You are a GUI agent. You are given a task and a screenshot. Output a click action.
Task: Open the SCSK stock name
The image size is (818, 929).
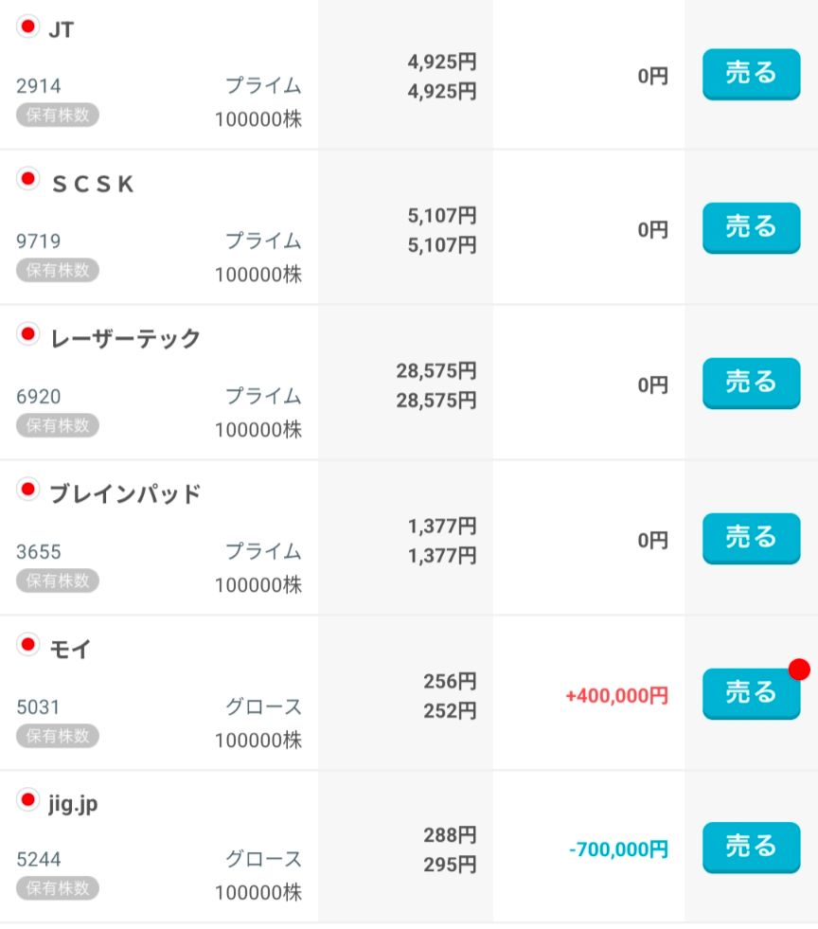pos(93,184)
